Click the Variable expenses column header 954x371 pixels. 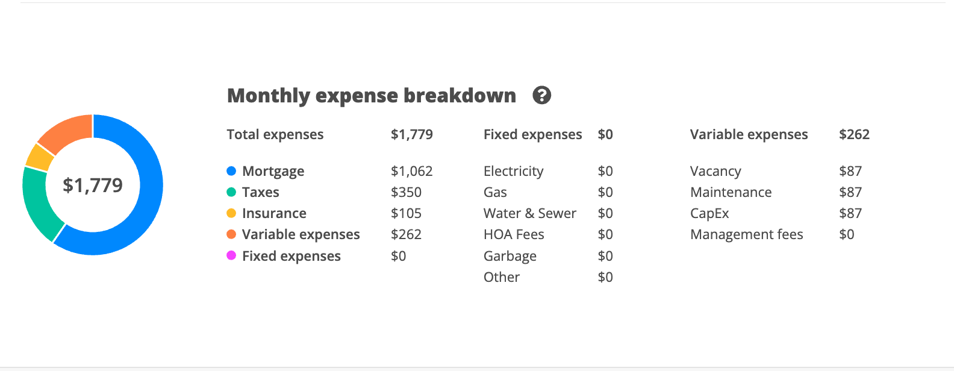(x=749, y=134)
